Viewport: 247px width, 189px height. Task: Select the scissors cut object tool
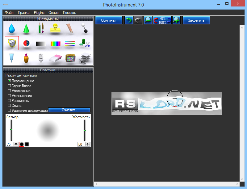click(x=85, y=43)
